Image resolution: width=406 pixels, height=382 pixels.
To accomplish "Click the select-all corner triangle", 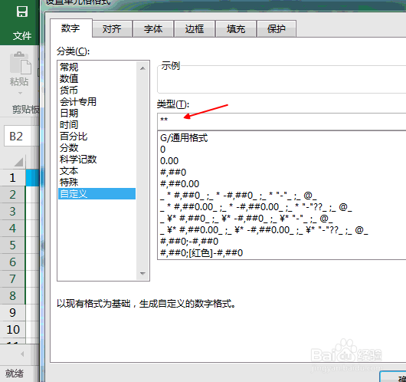I will tap(18, 162).
